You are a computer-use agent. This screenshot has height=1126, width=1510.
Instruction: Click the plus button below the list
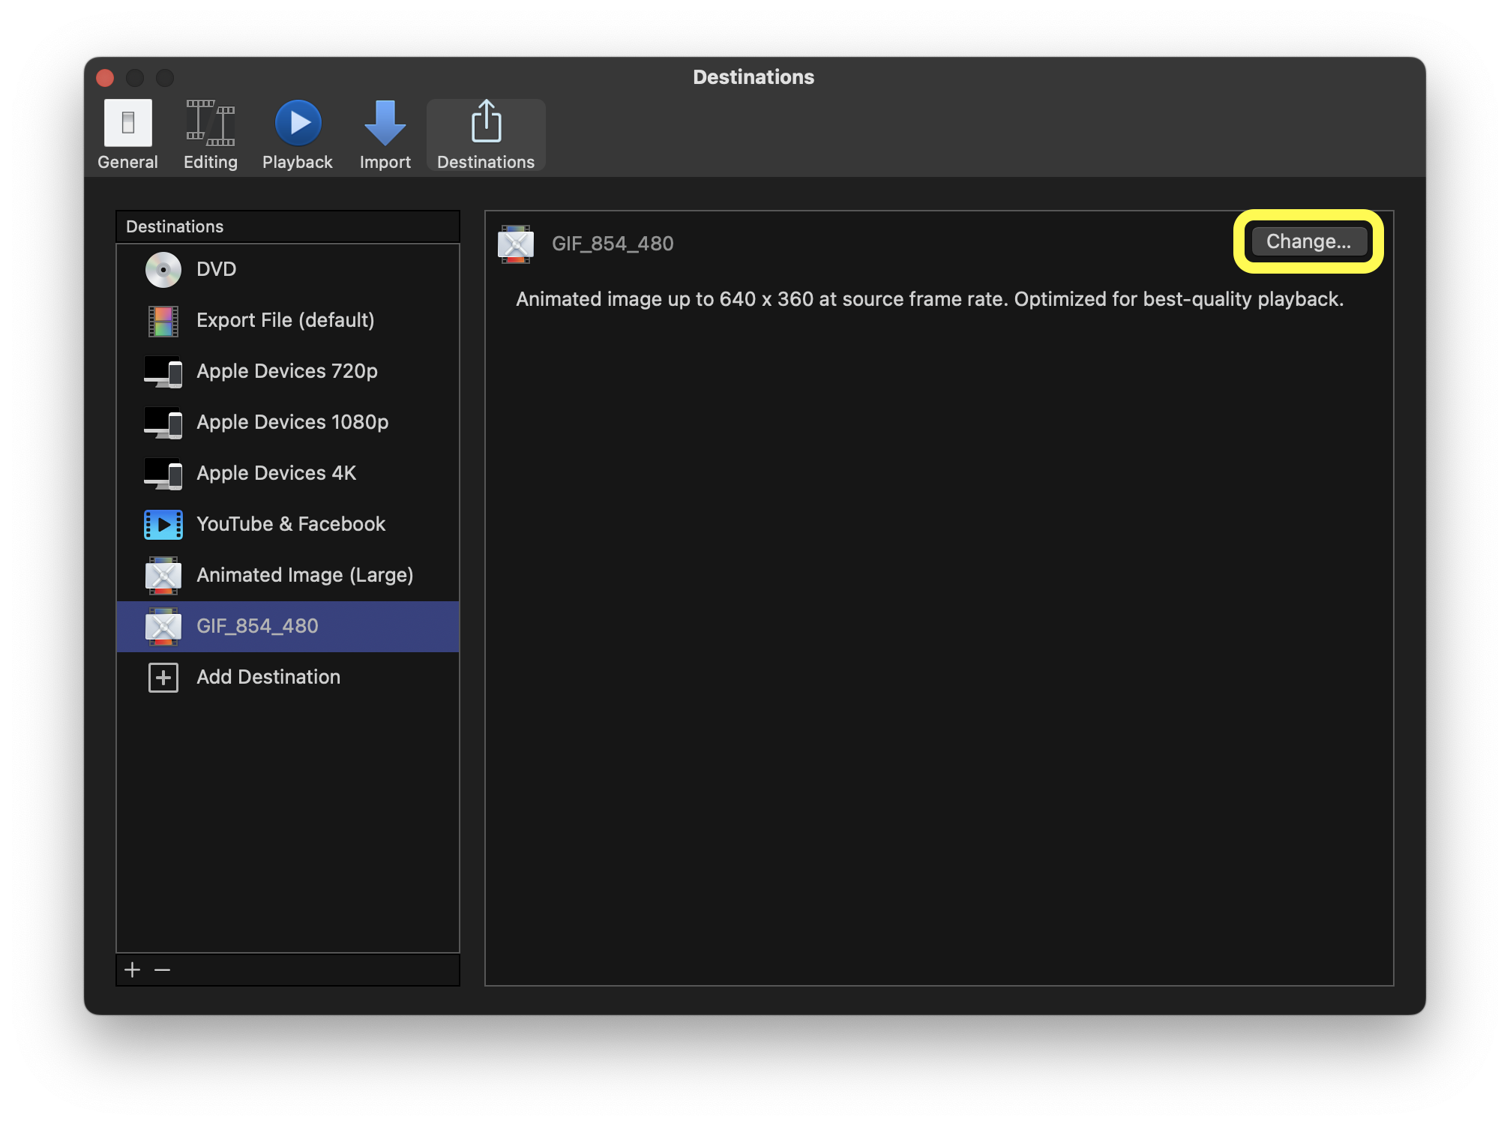tap(133, 970)
